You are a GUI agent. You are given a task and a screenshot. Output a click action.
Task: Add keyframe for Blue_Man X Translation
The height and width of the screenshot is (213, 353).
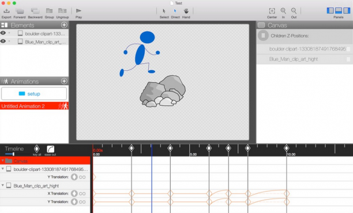coord(74,193)
